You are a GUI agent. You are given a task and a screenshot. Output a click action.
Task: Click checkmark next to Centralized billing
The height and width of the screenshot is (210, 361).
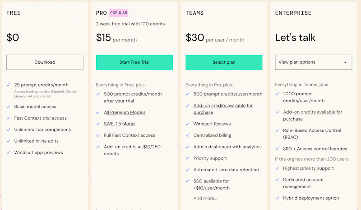click(x=188, y=135)
